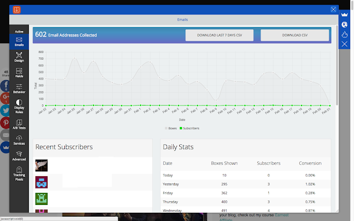Image resolution: width=354 pixels, height=221 pixels.
Task: Toggle the Boxes legend series
Action: pos(171,128)
